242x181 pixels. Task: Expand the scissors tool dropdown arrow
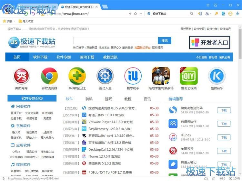point(210,14)
